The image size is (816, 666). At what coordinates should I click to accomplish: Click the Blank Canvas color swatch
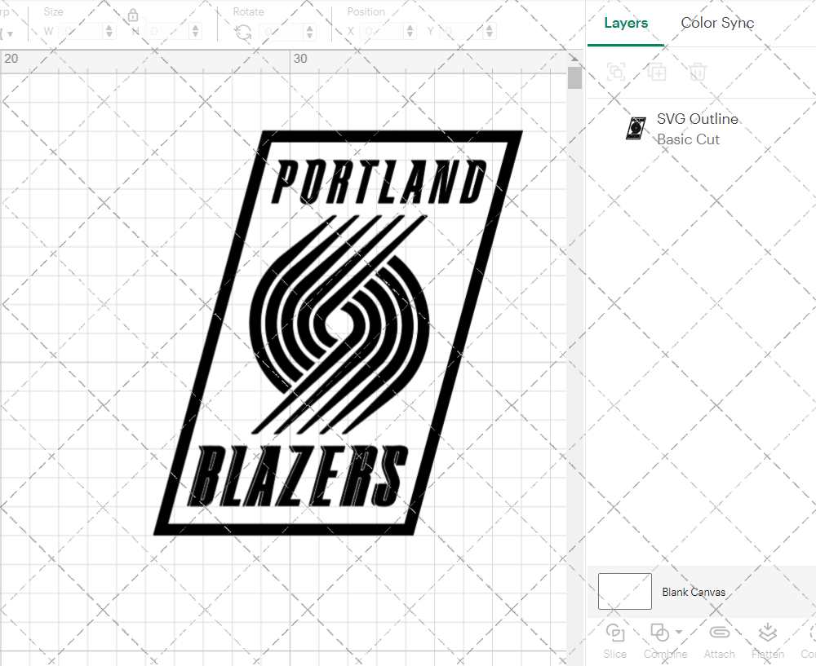(x=624, y=592)
